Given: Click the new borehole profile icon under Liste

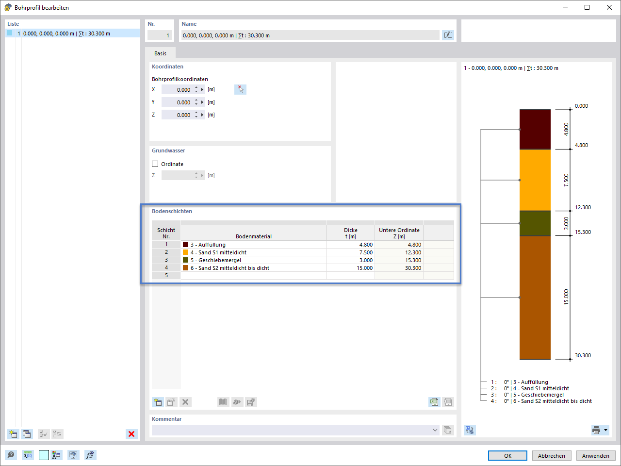Looking at the screenshot, I should [13, 434].
